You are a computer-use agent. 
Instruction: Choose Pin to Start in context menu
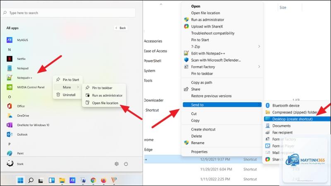click(x=67, y=80)
